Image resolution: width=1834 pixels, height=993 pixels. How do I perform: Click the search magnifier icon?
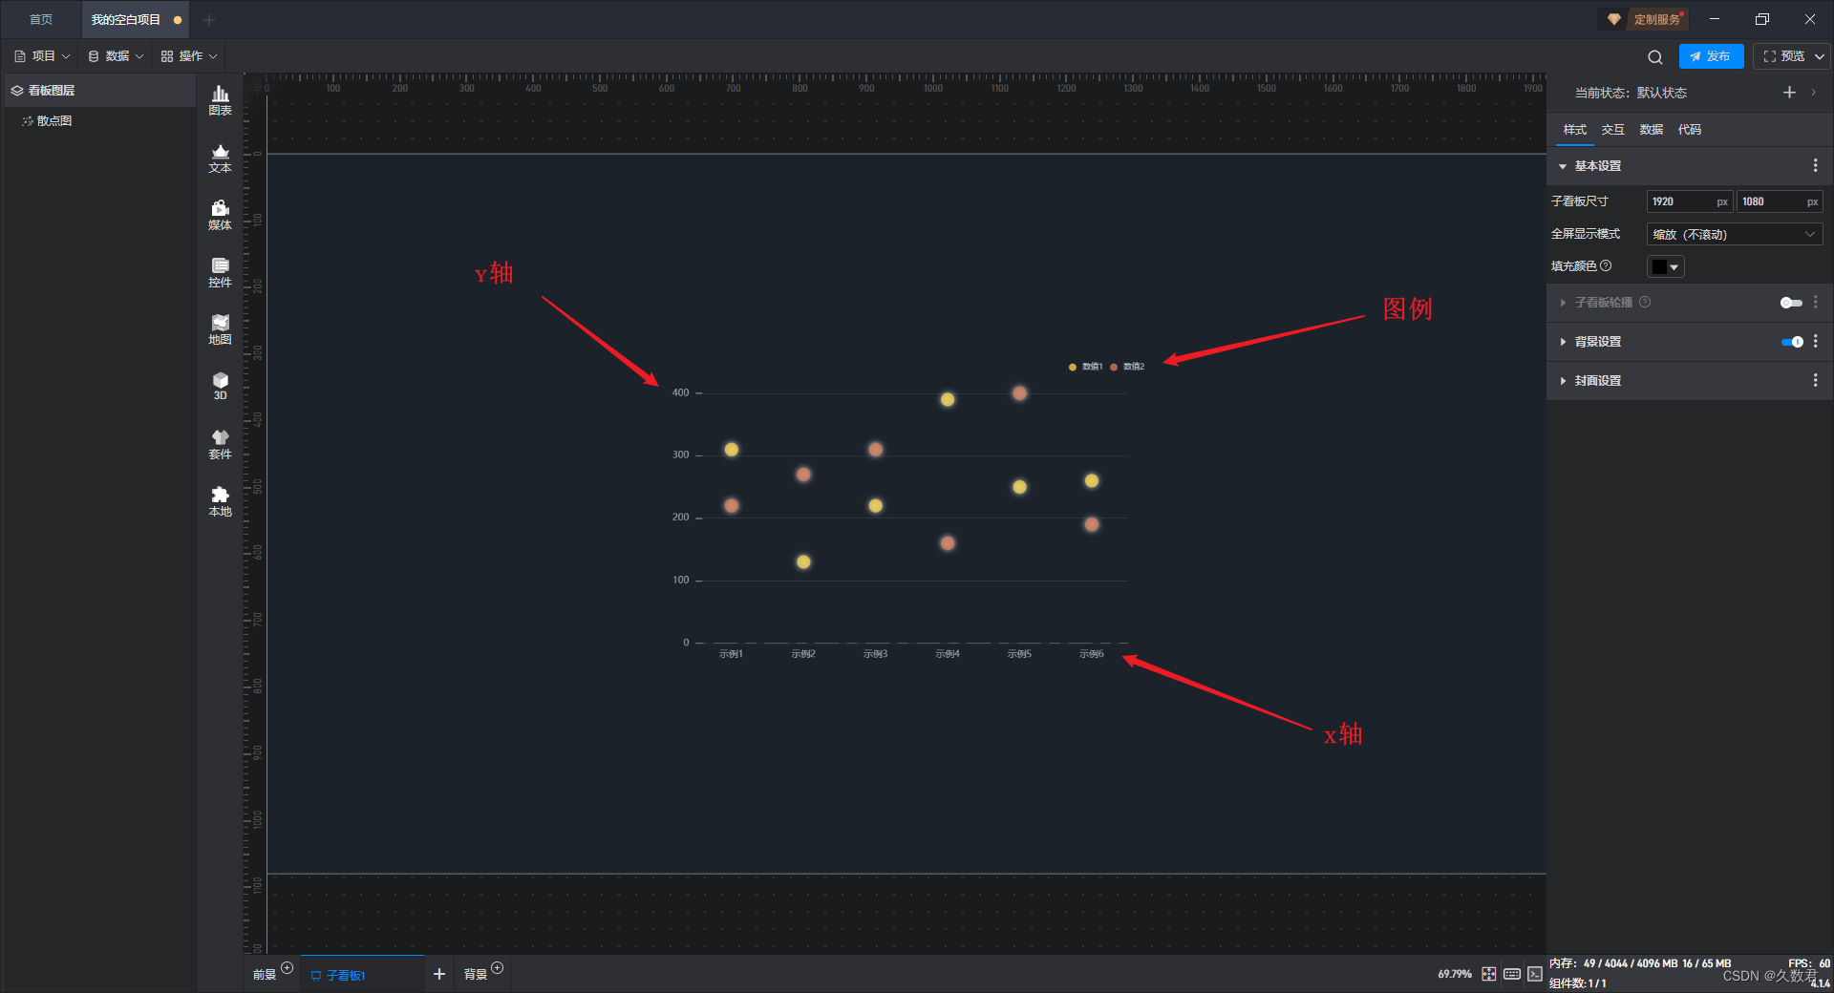coord(1655,56)
